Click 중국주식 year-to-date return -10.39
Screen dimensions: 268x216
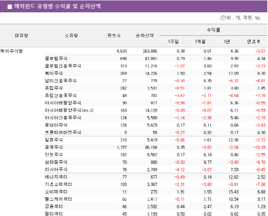[259, 147]
